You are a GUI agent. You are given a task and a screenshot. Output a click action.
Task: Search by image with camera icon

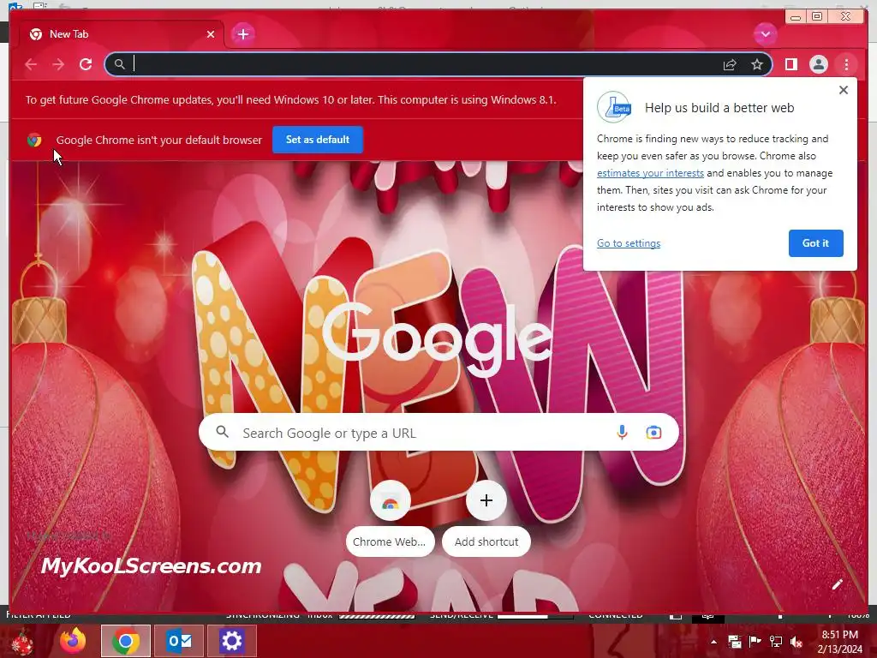(x=653, y=432)
